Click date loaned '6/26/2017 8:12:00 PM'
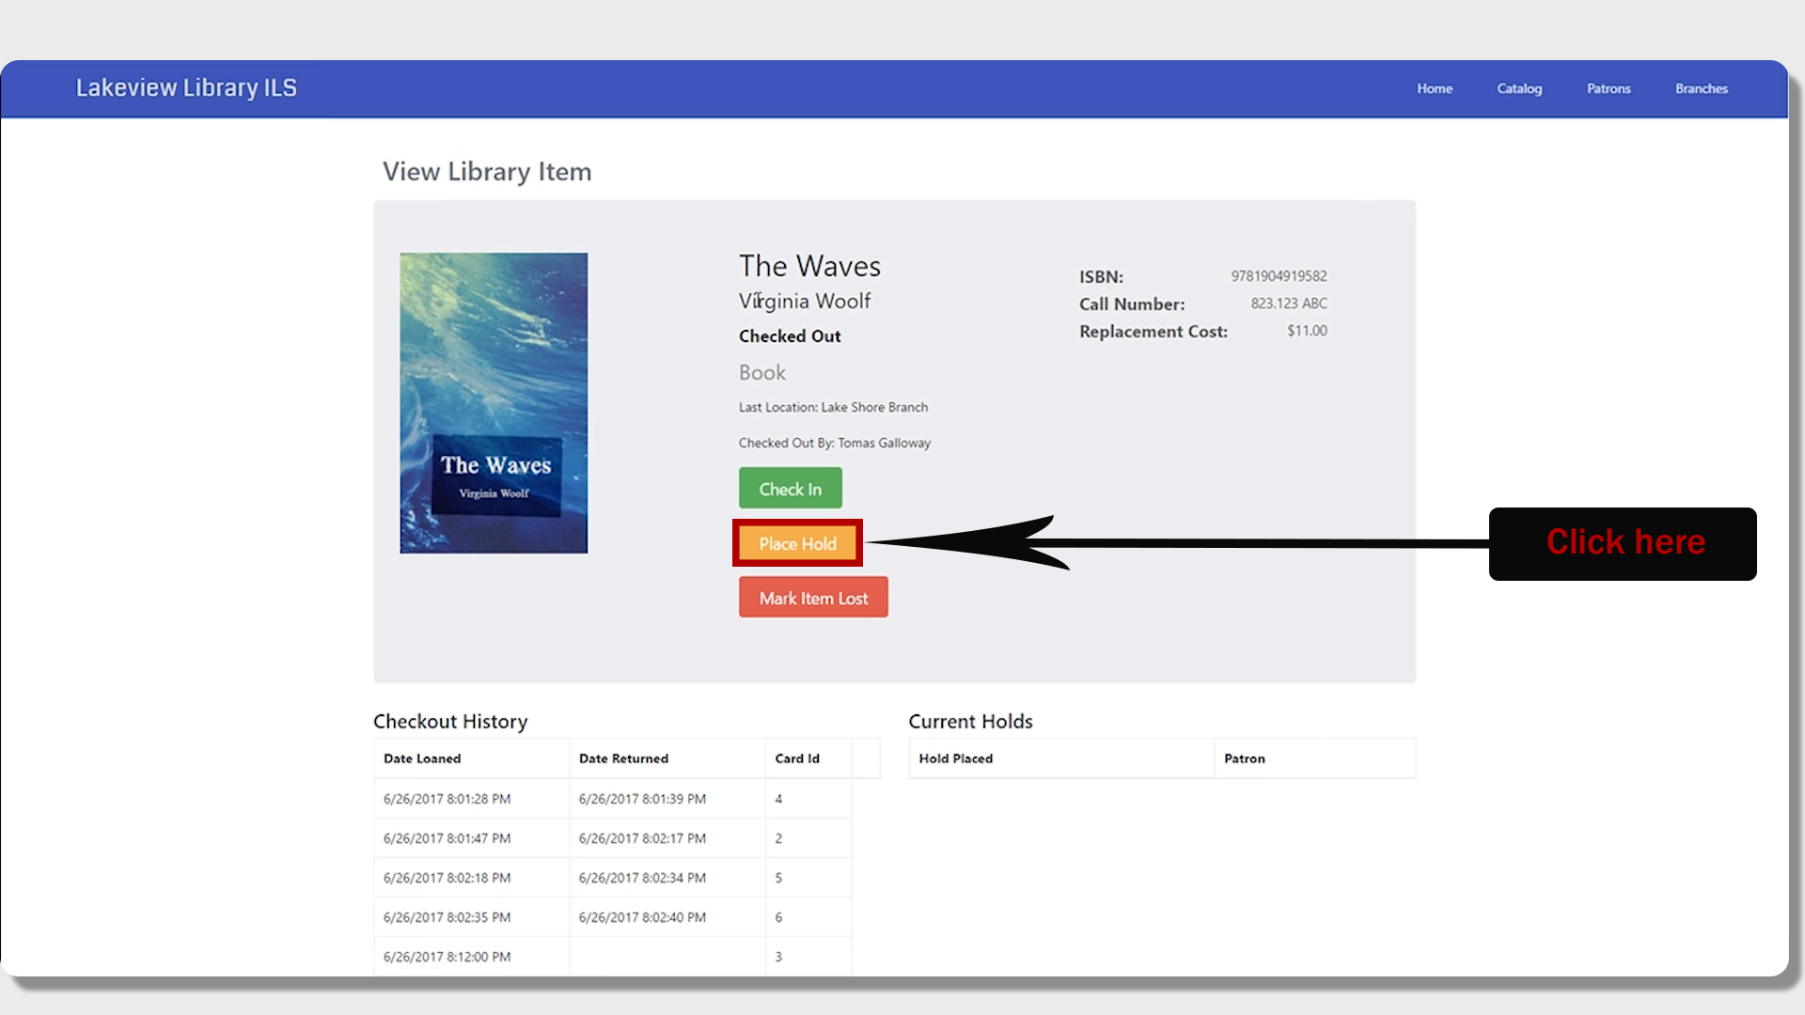The image size is (1805, 1015). tap(447, 957)
